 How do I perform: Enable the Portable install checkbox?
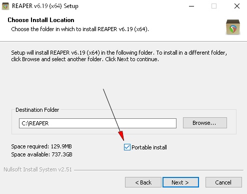click(127, 147)
